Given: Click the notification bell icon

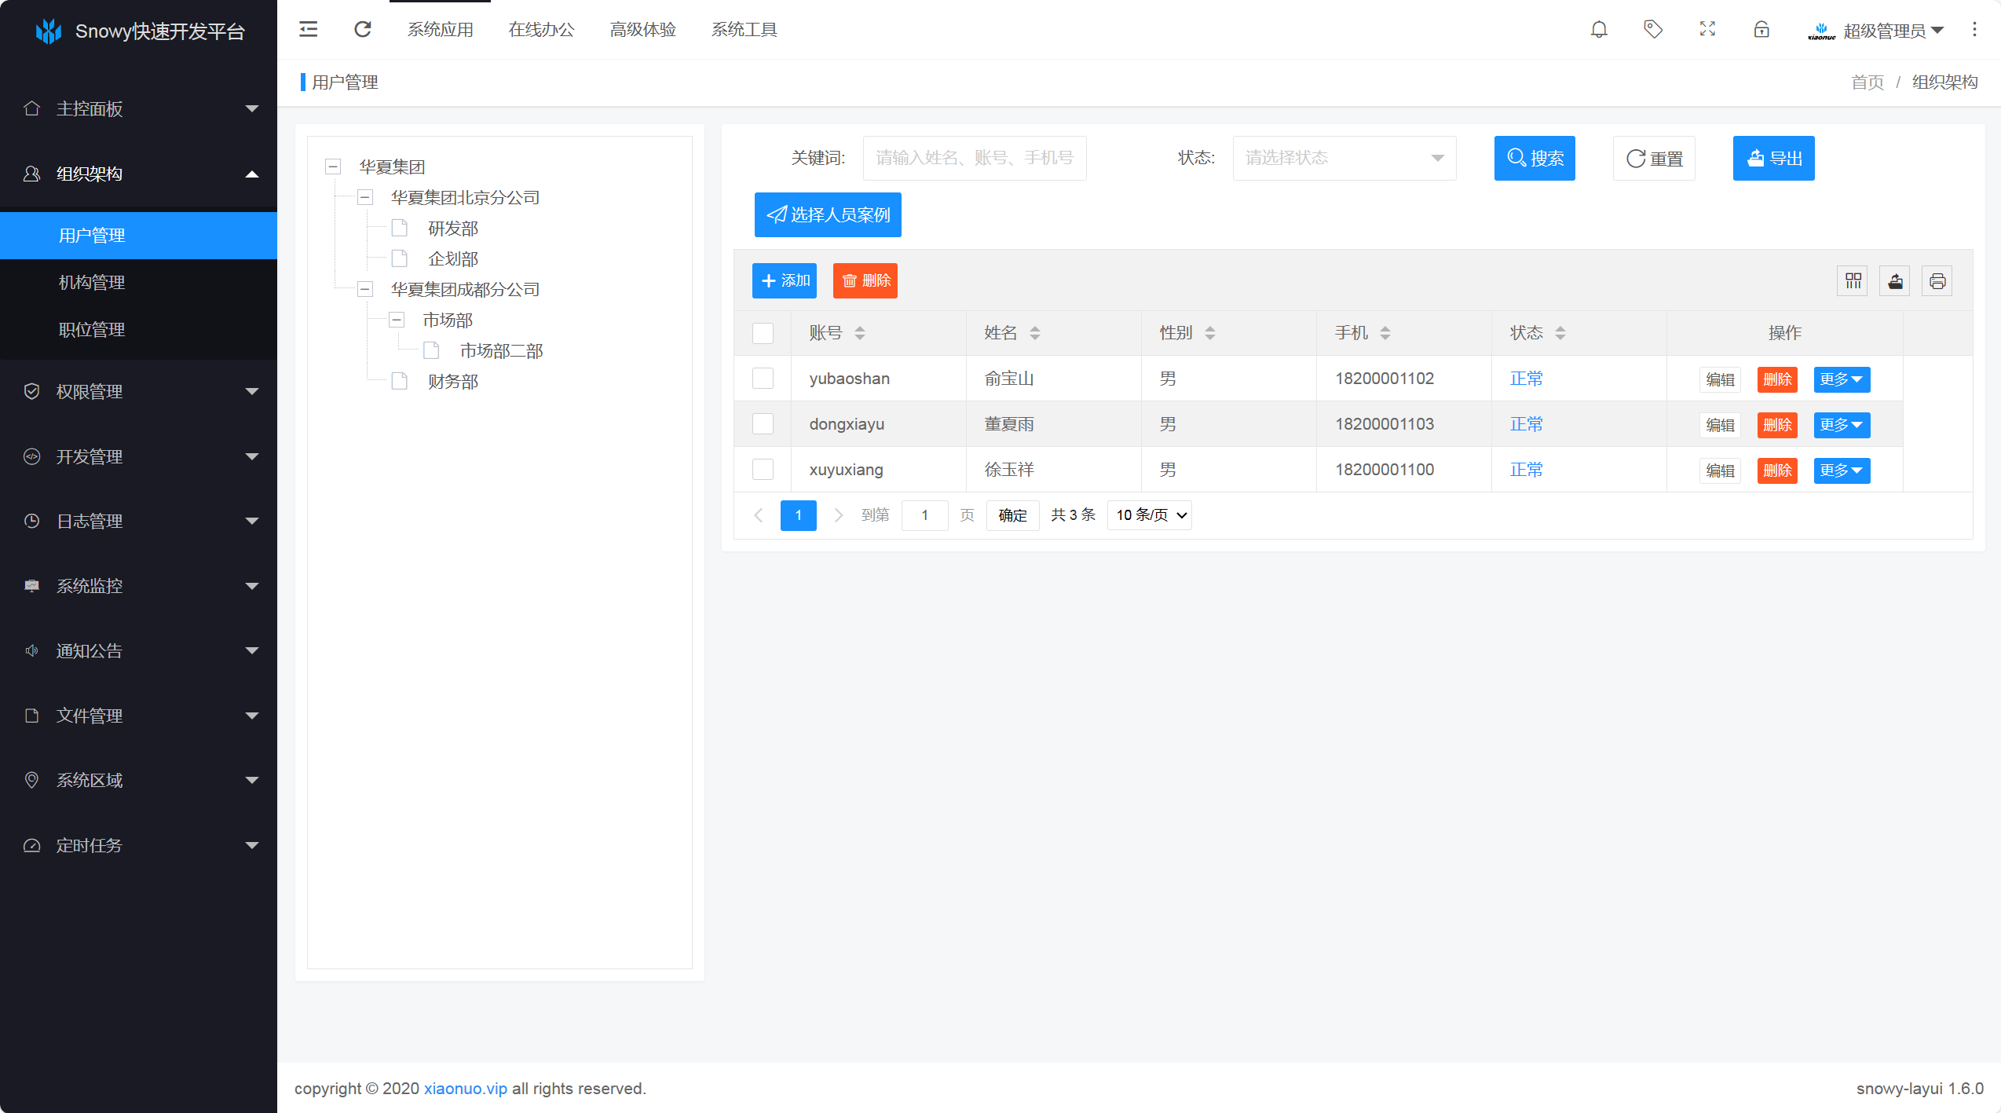Looking at the screenshot, I should click(1599, 30).
